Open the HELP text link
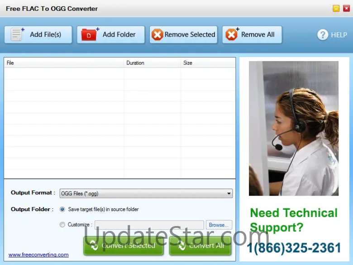 pyautogui.click(x=339, y=35)
